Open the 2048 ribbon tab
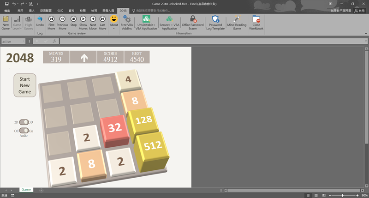The height and width of the screenshot is (198, 369). click(x=123, y=10)
